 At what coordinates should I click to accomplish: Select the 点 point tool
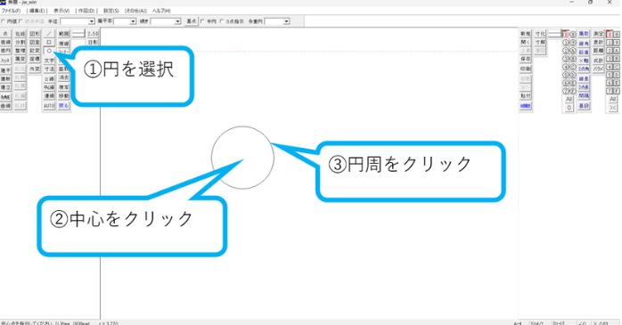[x=5, y=34]
